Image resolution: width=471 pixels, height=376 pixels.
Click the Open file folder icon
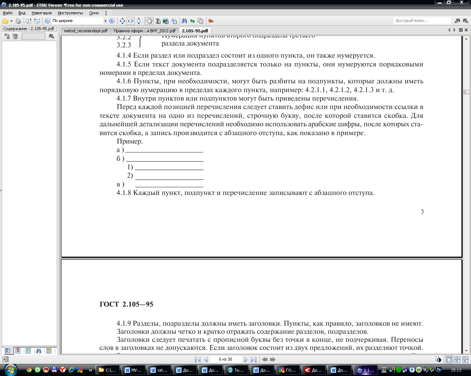pos(6,21)
